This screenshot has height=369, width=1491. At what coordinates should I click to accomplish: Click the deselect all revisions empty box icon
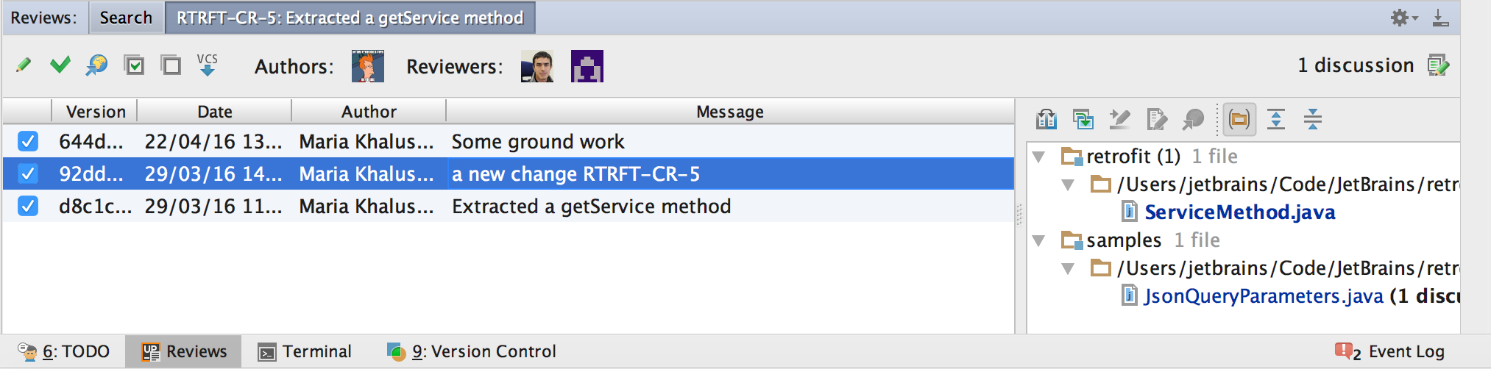[x=171, y=65]
